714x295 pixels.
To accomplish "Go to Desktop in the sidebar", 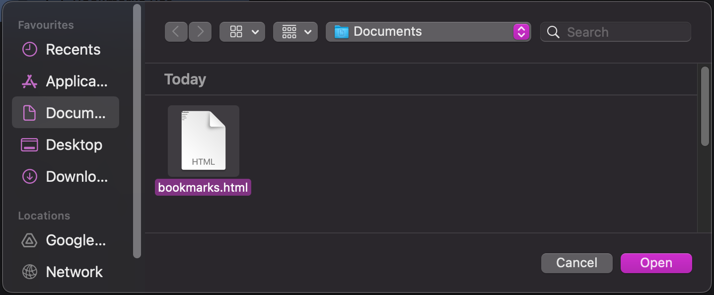I will point(66,145).
